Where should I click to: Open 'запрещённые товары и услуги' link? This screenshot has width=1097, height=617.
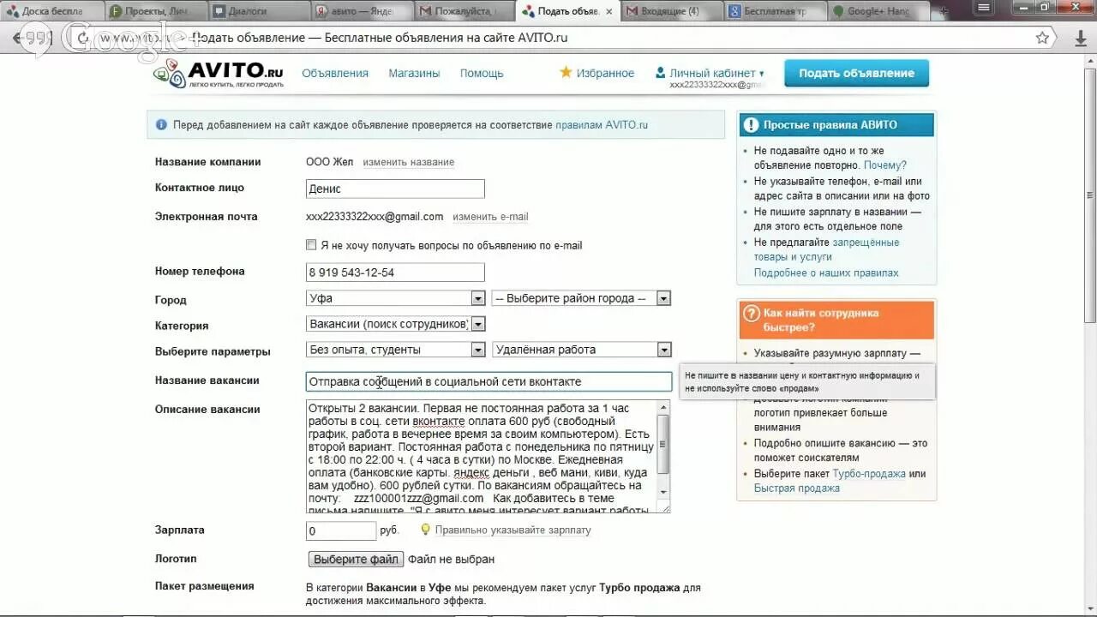click(826, 249)
